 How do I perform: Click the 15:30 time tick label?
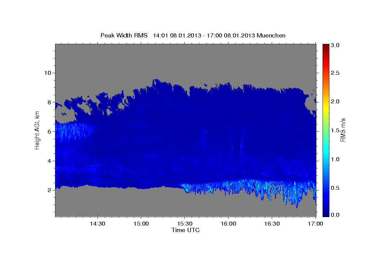[185, 224]
